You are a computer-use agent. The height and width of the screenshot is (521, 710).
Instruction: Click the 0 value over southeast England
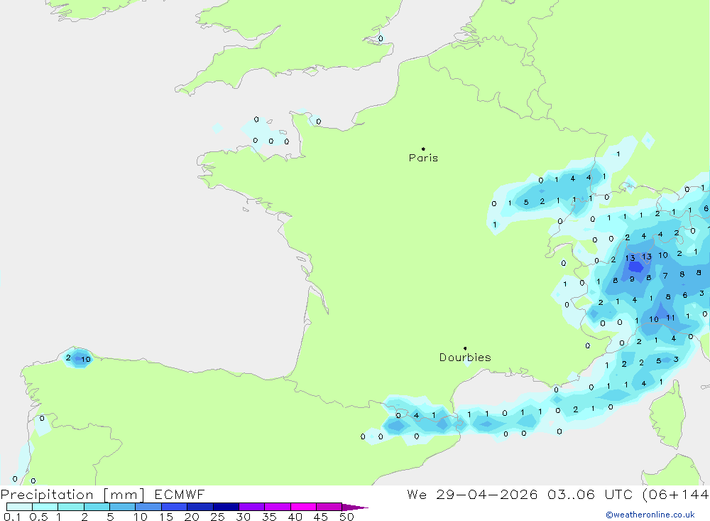(x=381, y=38)
